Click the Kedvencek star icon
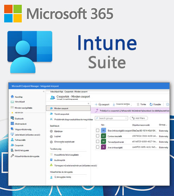The image size is (174, 196). tap(12, 112)
